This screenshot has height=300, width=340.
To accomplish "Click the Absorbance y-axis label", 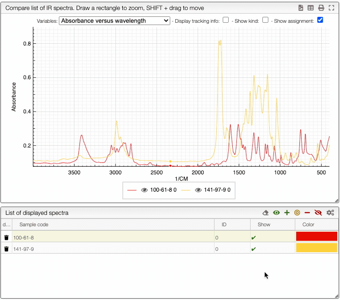I will coord(14,97).
